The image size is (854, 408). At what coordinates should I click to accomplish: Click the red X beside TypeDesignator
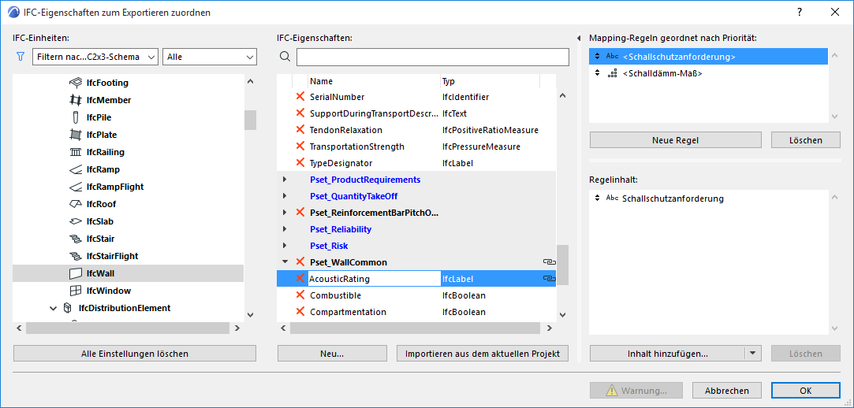(x=300, y=163)
